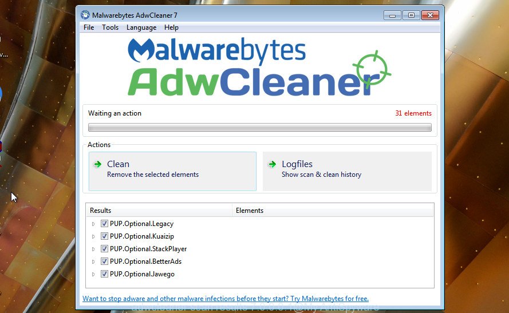Expand the PUP.Optional.Jawego tree node
This screenshot has width=509, height=313.
tap(93, 275)
